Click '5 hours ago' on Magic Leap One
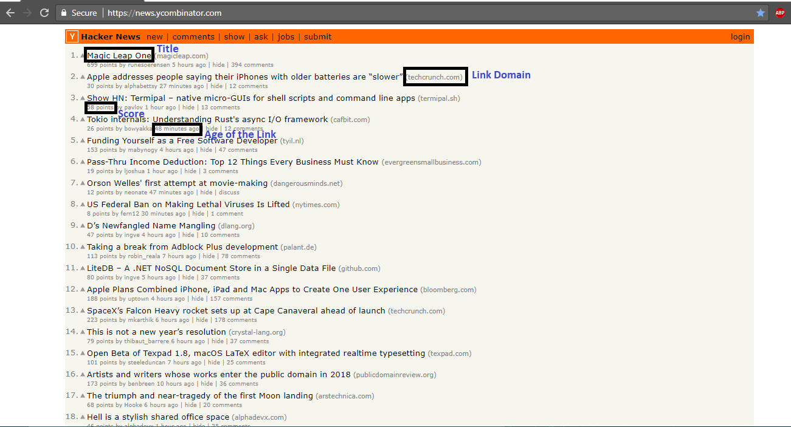The height and width of the screenshot is (427, 791). 188,65
